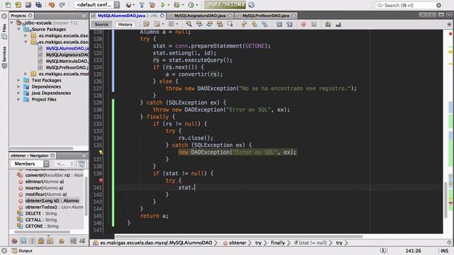
Task: Open the Output window button
Action: click(22, 251)
